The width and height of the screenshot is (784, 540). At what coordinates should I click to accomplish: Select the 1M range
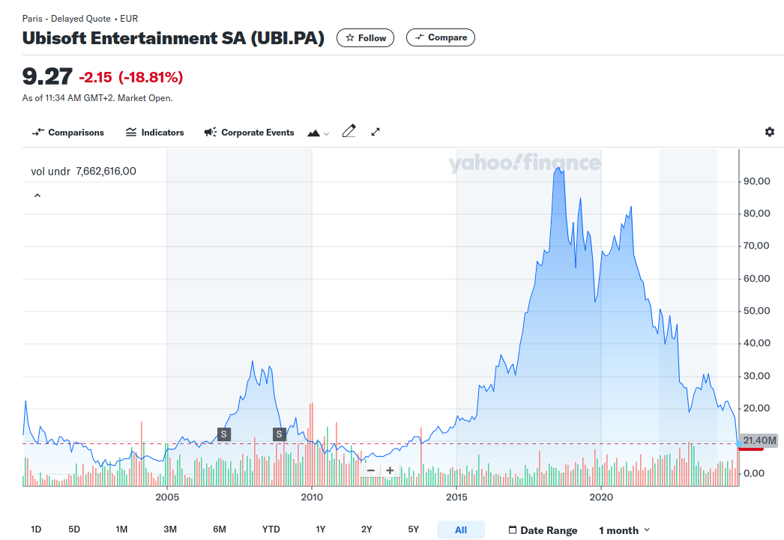[121, 530]
